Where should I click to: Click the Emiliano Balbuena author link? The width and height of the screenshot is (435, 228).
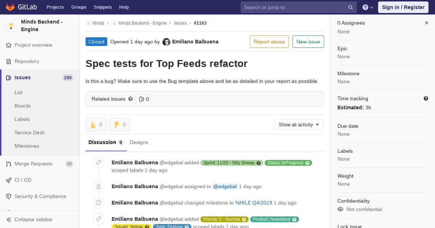click(x=195, y=42)
